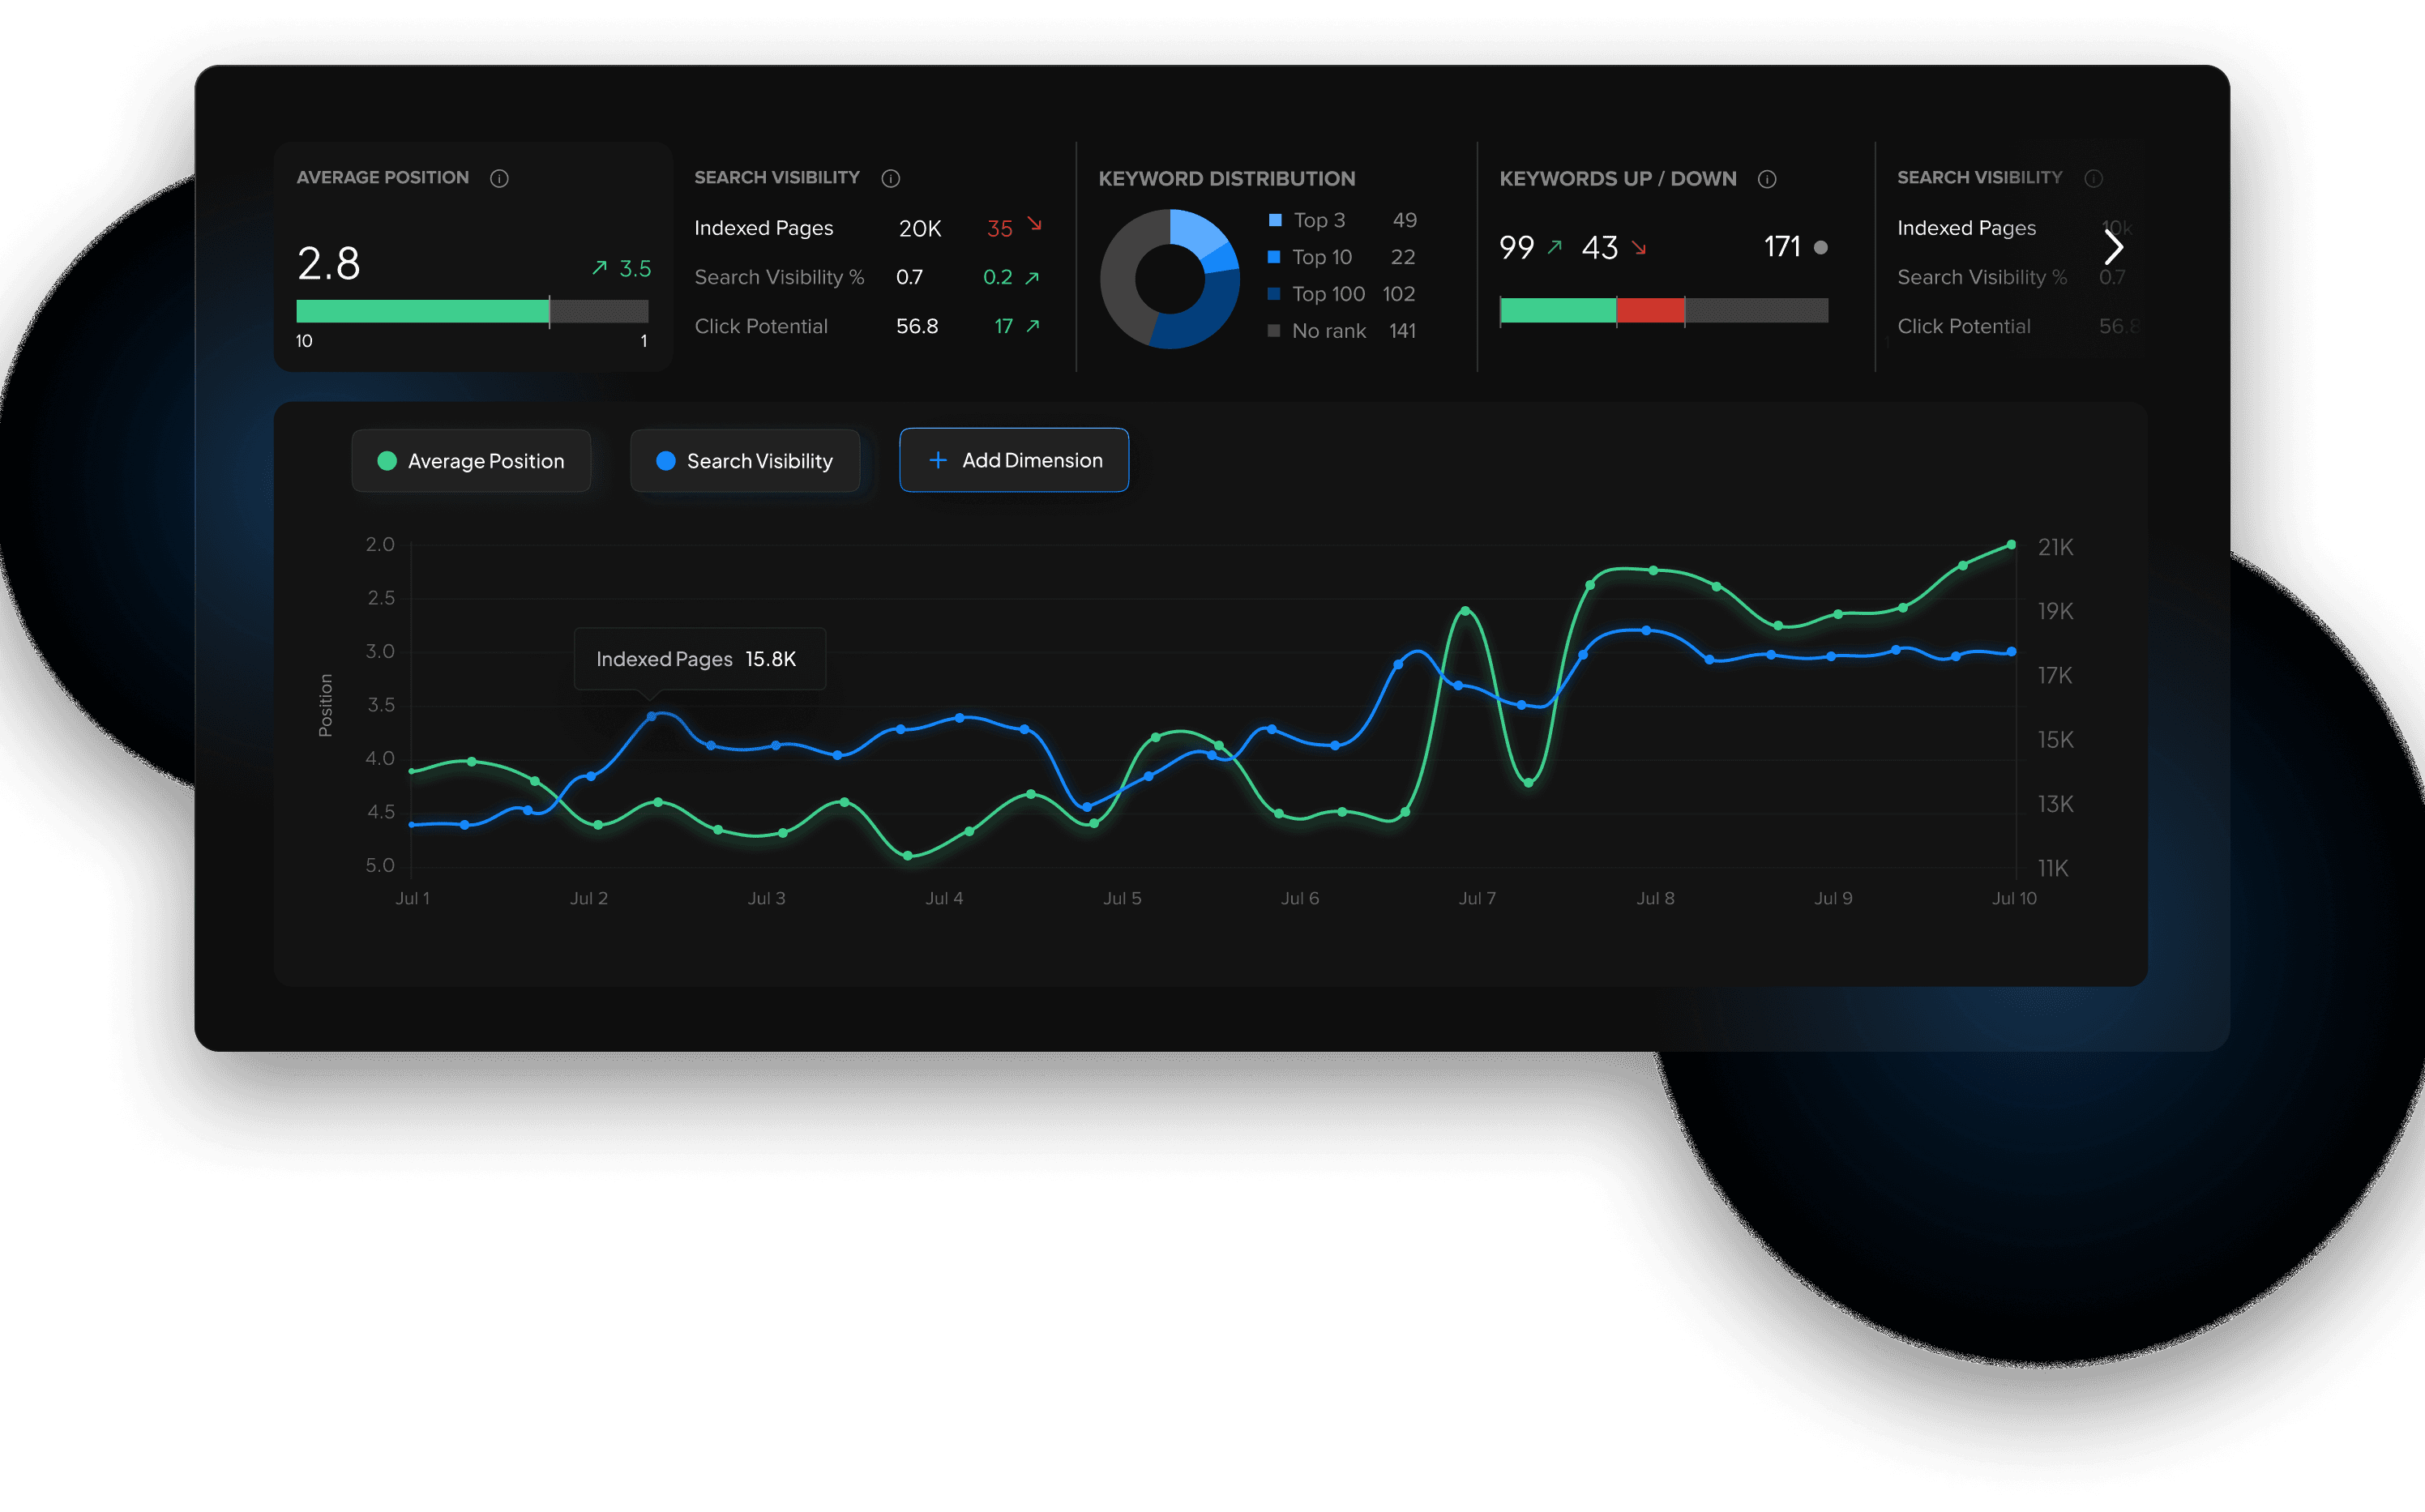Click the Add Dimension button

tap(1014, 460)
